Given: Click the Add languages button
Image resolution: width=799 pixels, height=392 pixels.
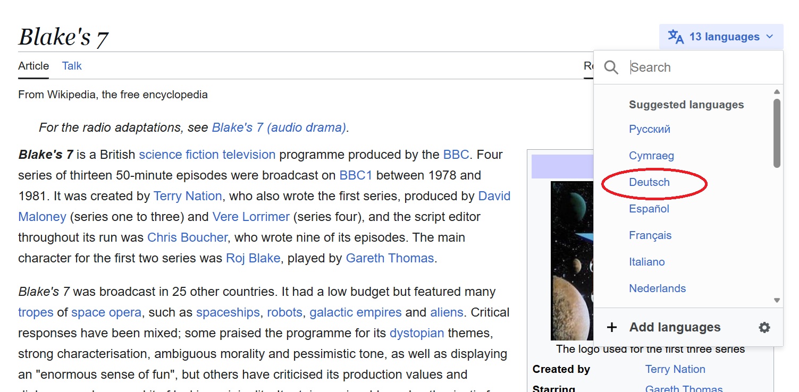Looking at the screenshot, I should 675,327.
